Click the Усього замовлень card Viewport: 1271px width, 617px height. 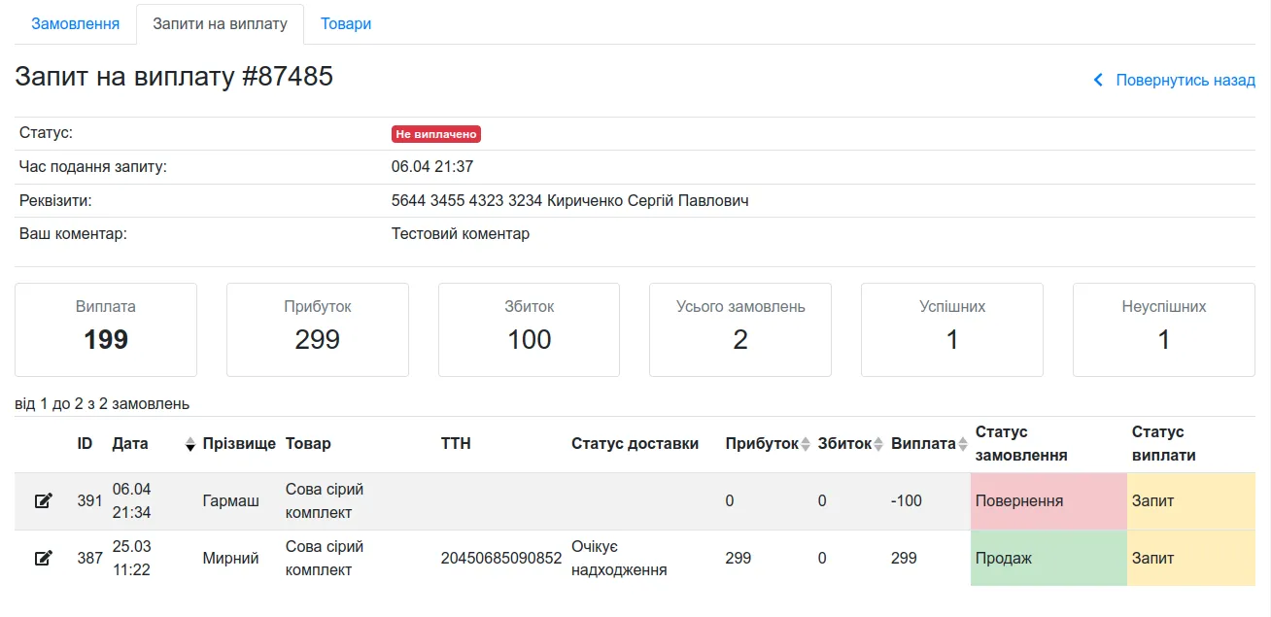pyautogui.click(x=740, y=329)
